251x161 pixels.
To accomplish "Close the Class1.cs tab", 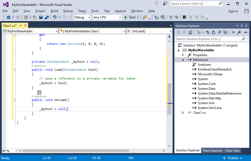I will click(25, 25).
